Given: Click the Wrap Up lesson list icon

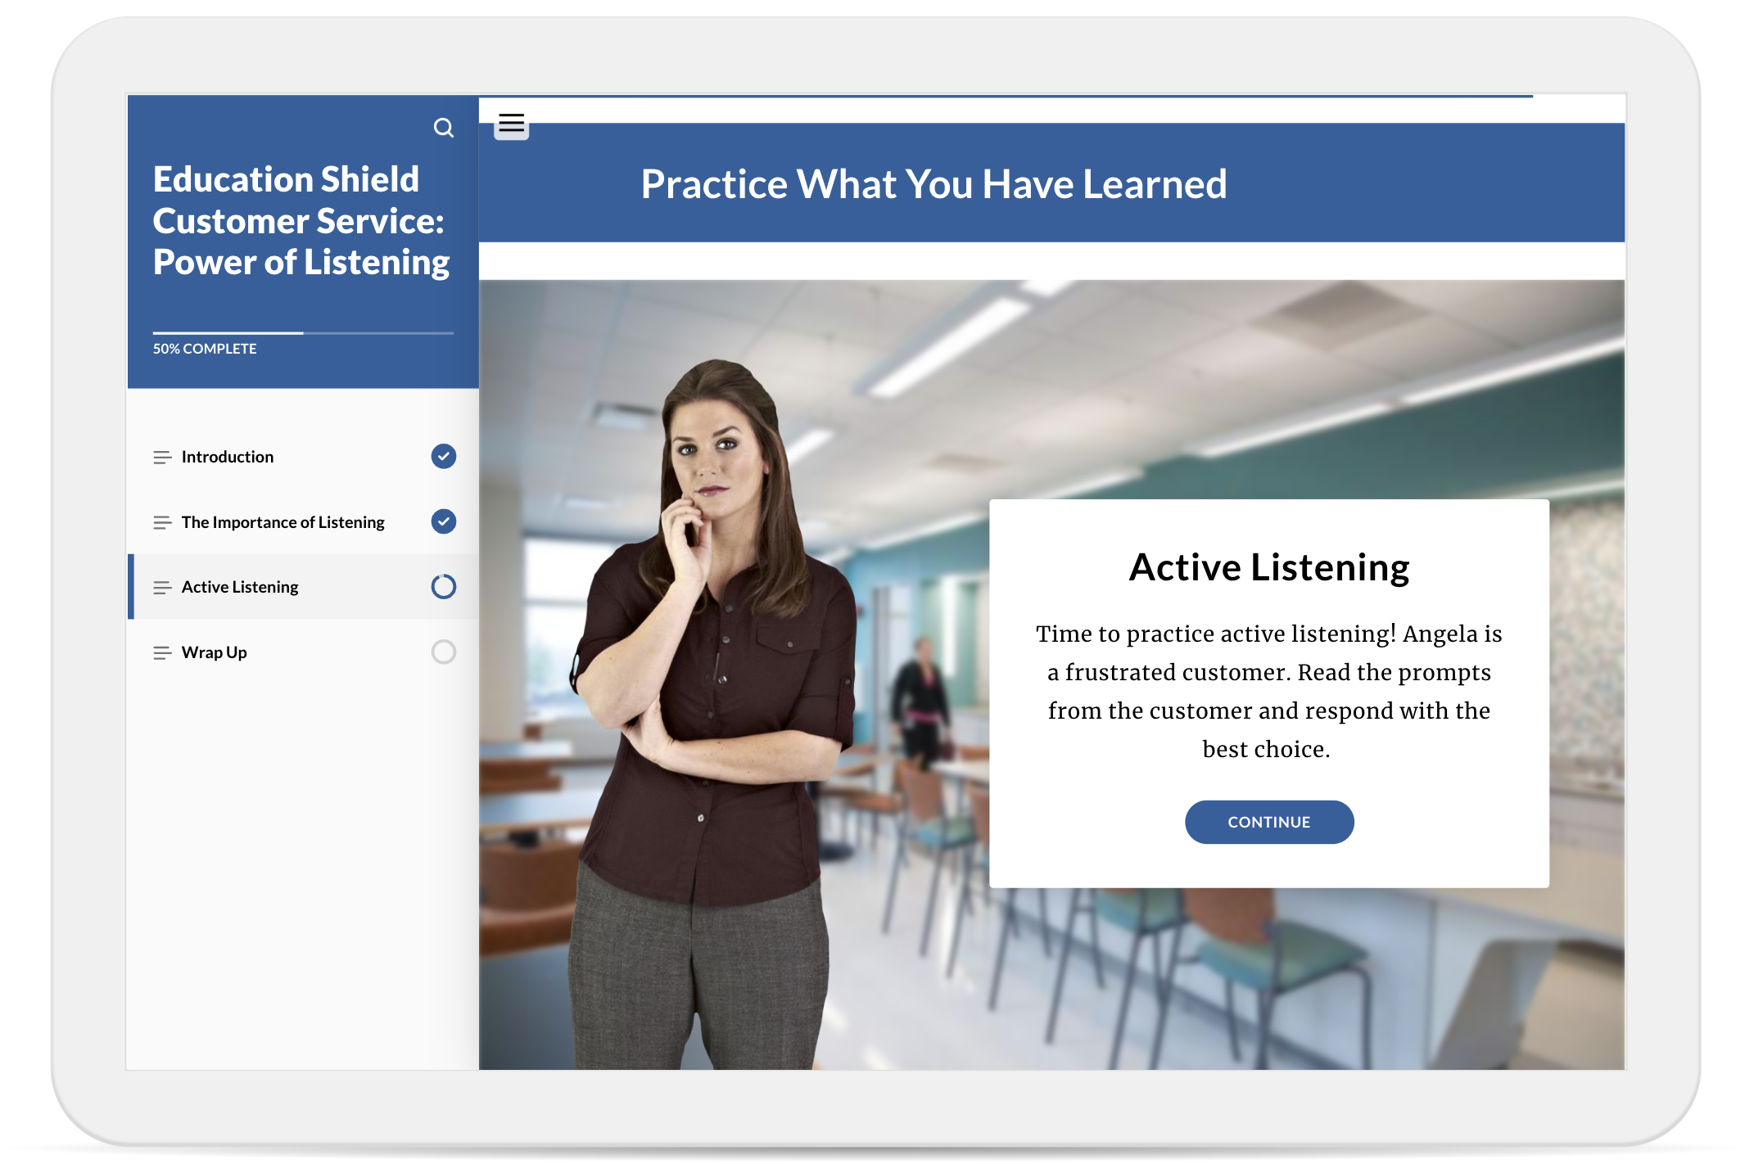Looking at the screenshot, I should click(162, 652).
